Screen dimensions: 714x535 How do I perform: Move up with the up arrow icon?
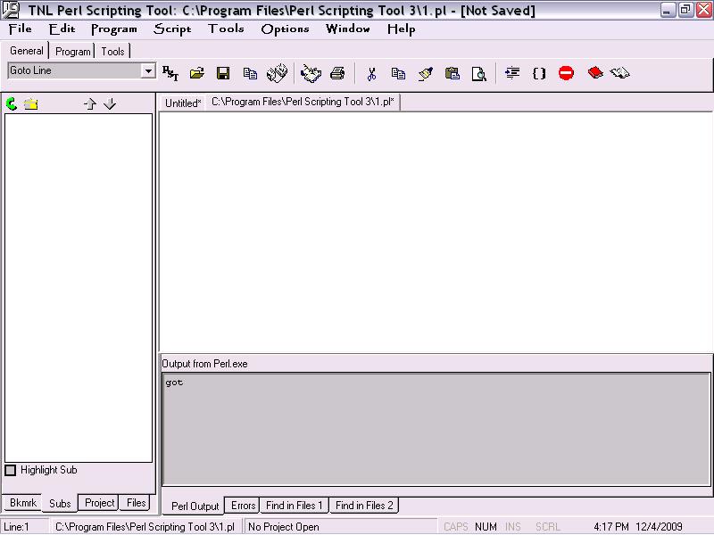90,104
